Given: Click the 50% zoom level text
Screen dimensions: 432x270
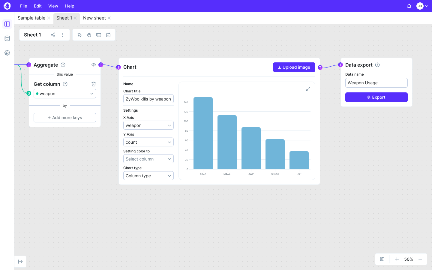Looking at the screenshot, I should (x=409, y=259).
